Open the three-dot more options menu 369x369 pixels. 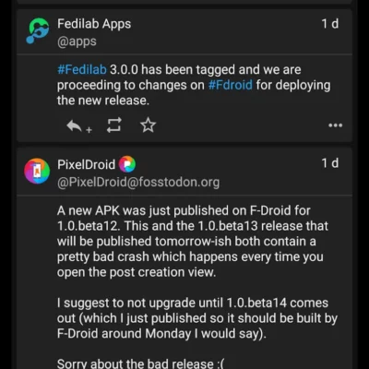coord(335,125)
